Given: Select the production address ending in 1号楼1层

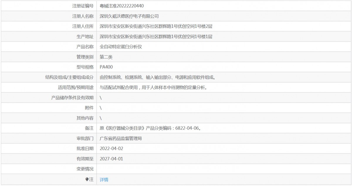Looking at the screenshot, I should coord(156,37).
